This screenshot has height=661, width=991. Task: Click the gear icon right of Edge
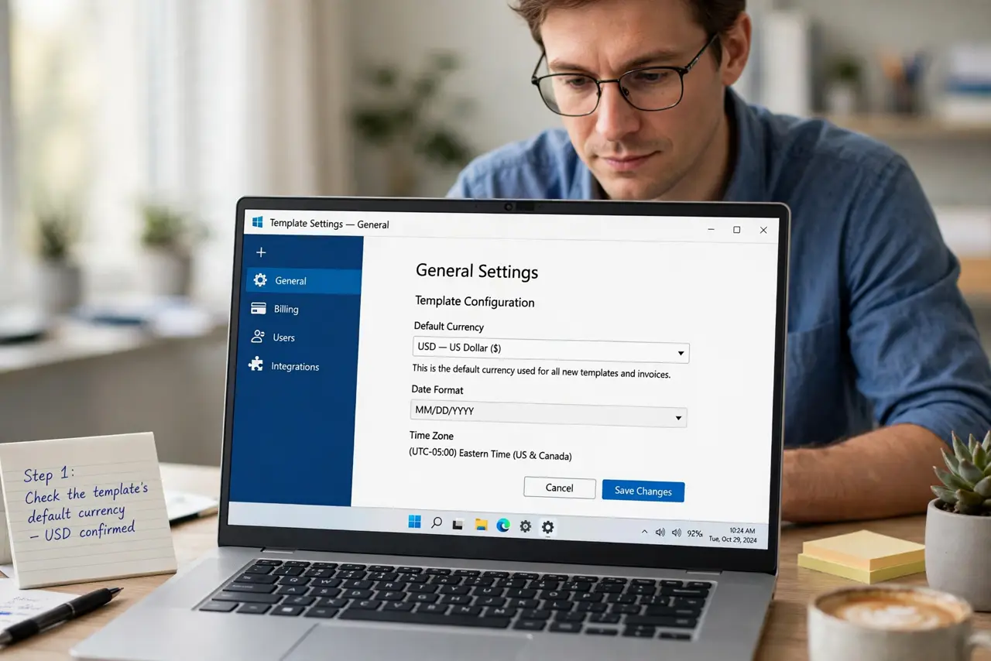(526, 526)
